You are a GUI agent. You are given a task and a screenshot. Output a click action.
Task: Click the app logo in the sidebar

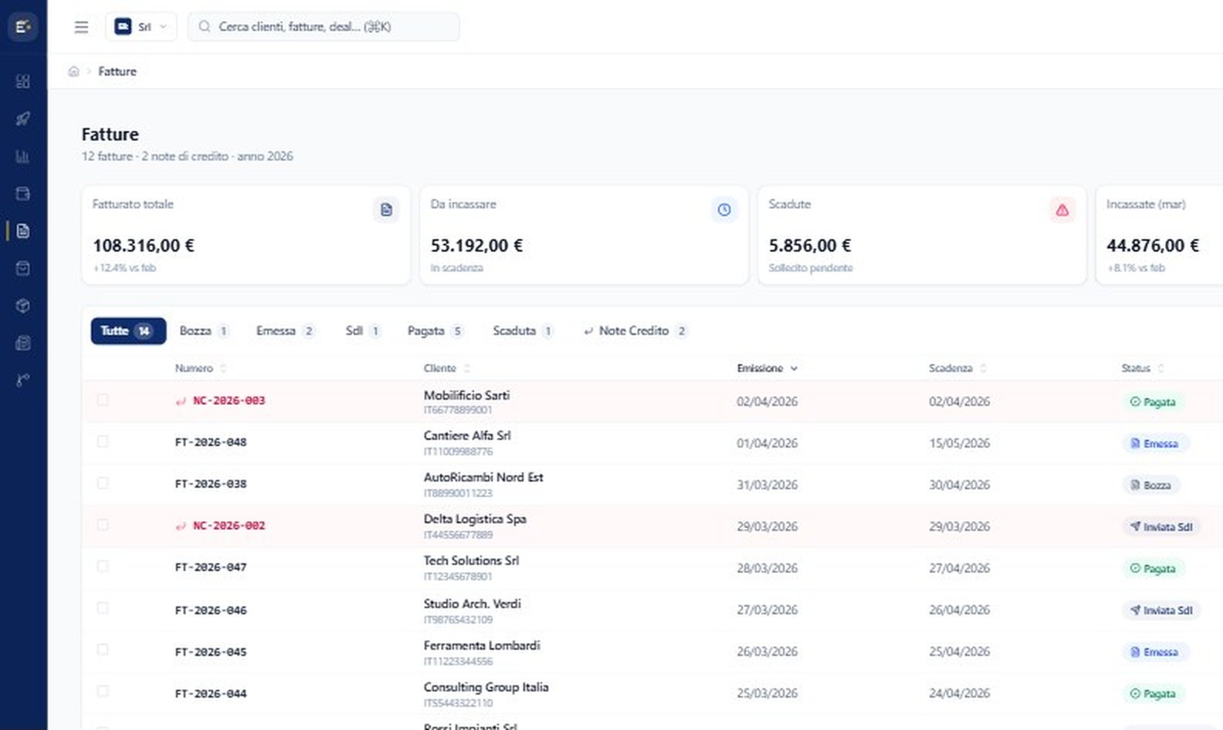22,27
